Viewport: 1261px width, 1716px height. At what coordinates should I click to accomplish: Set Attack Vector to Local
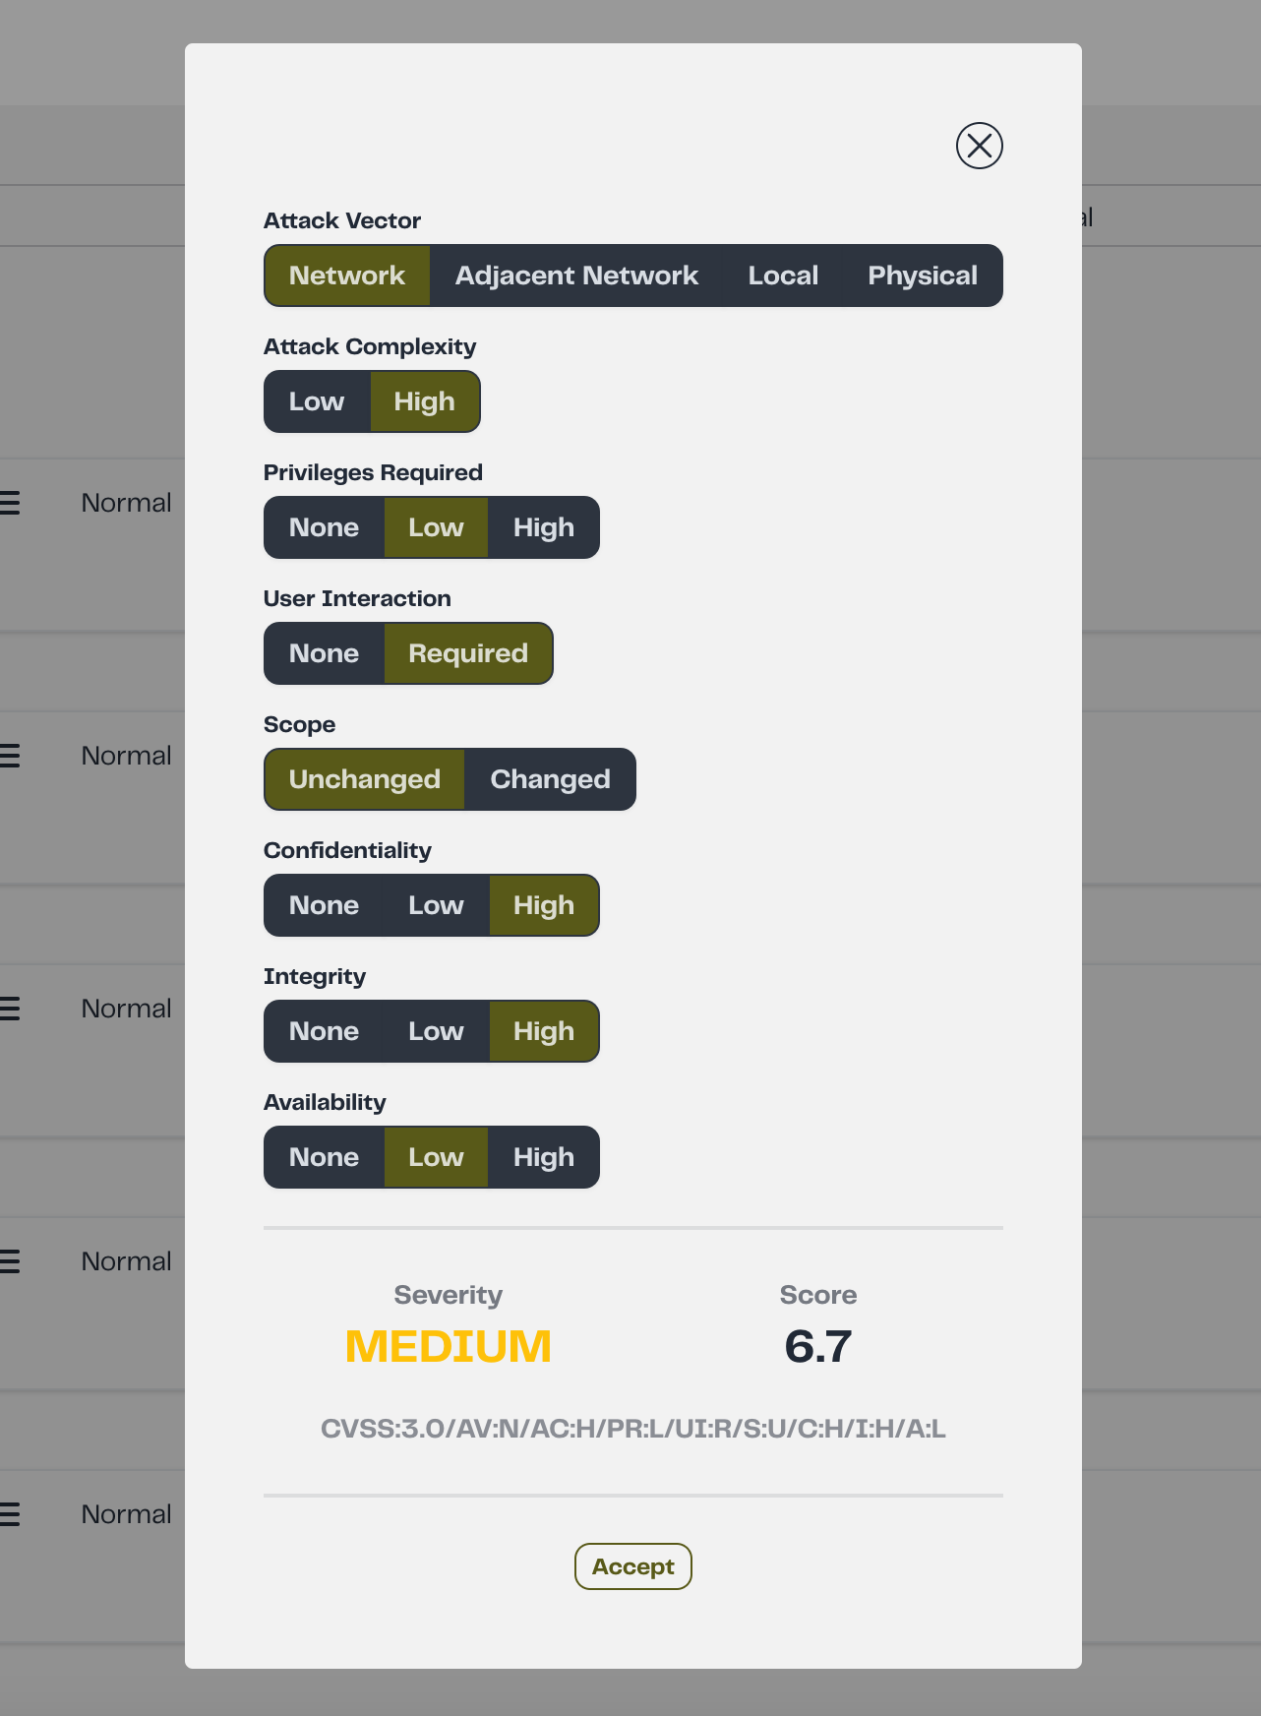783,276
